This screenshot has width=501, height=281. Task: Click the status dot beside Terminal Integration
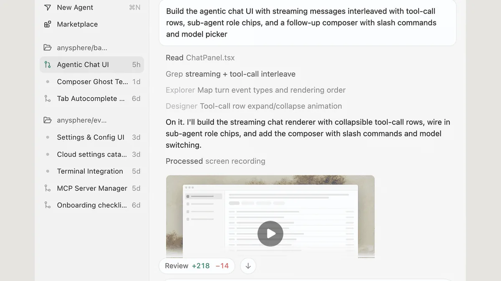[48, 172]
